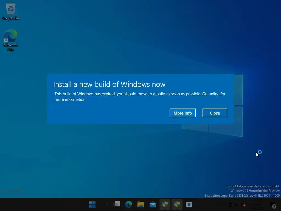Select the first shield icon on the taskbar
The width and height of the screenshot is (281, 211).
coord(165,204)
